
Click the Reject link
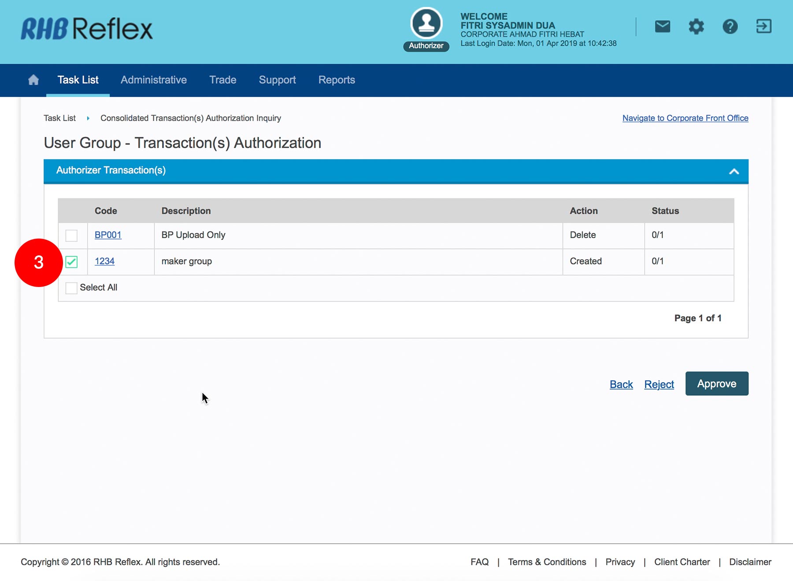click(x=659, y=384)
